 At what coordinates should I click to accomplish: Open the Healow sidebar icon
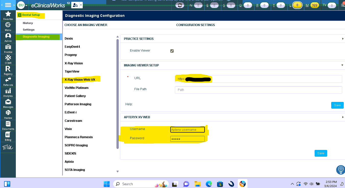8,114
